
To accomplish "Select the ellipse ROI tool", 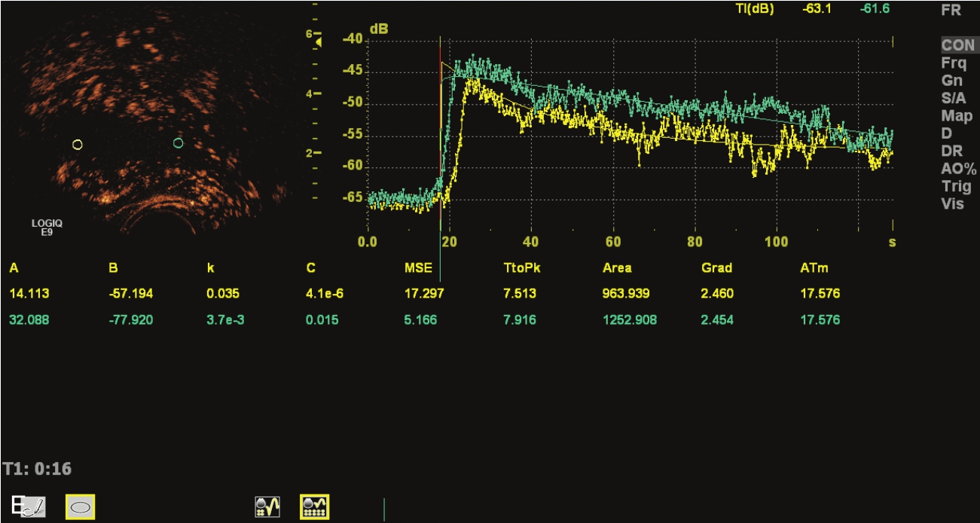I will 80,506.
